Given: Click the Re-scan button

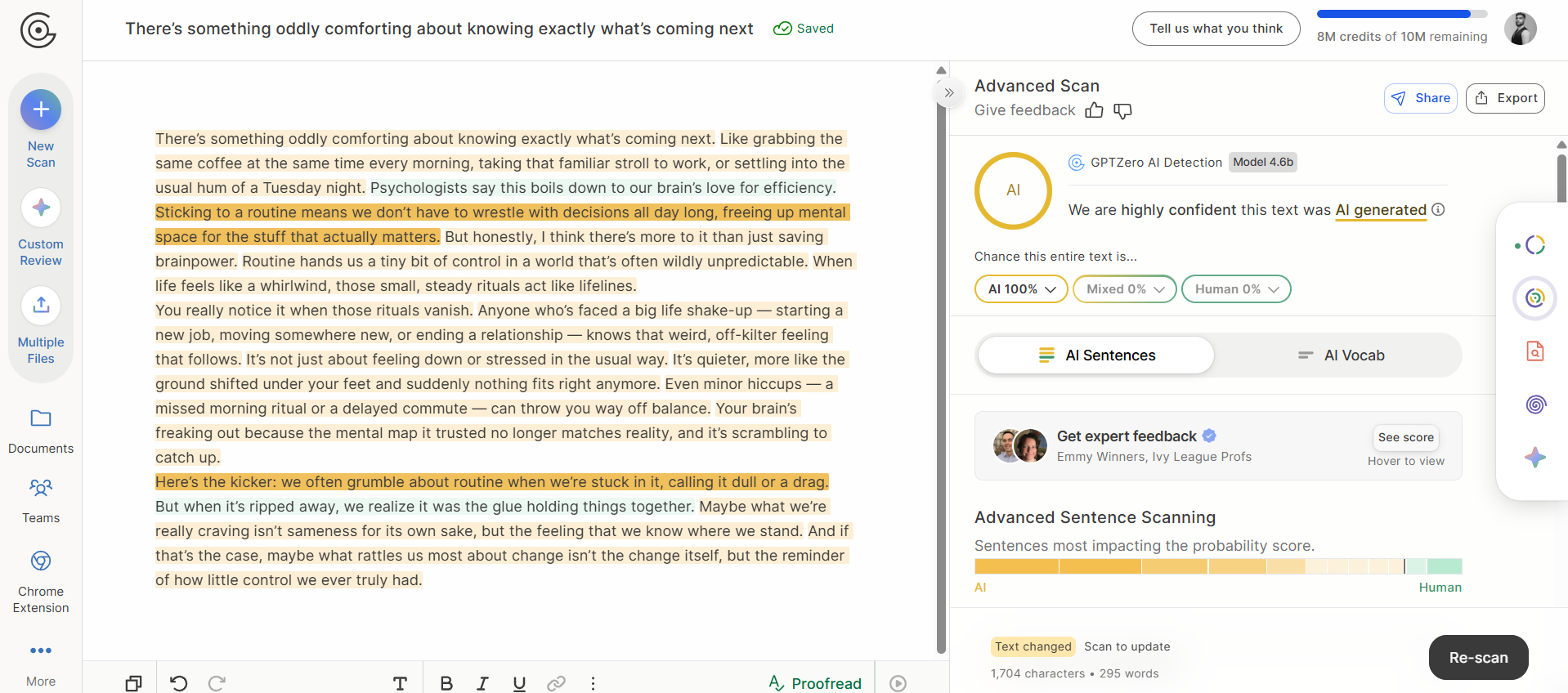Looking at the screenshot, I should pos(1478,657).
